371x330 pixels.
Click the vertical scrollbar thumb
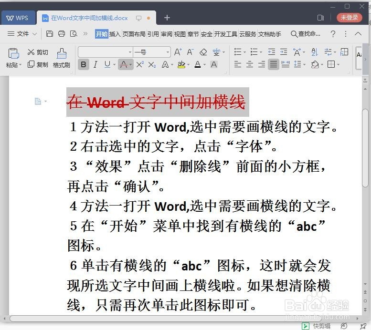coord(365,148)
